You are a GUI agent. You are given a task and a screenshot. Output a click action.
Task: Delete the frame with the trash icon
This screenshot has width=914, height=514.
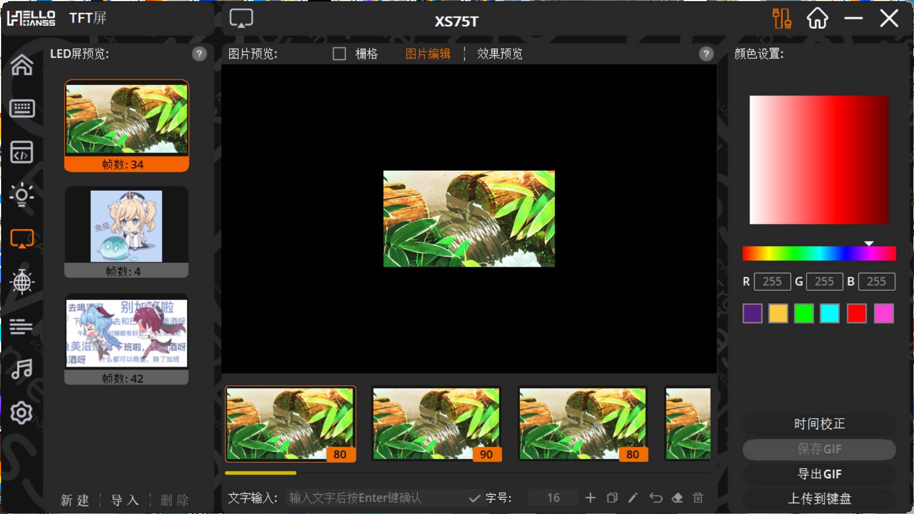click(698, 498)
